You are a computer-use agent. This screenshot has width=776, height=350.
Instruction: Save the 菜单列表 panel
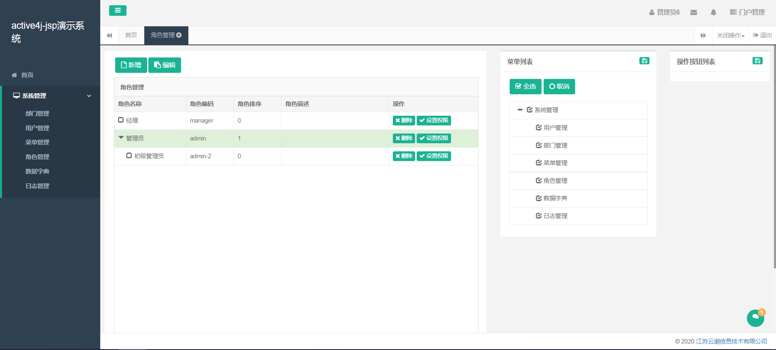point(644,61)
